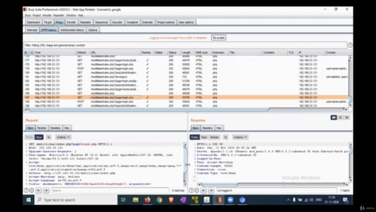Open the Window menu in menu bar
Viewport: 376px width, 212px height.
(70, 15)
